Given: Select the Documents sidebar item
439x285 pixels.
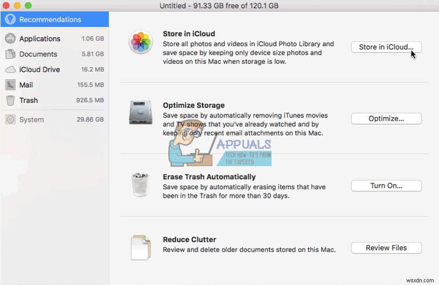Looking at the screenshot, I should 37,54.
